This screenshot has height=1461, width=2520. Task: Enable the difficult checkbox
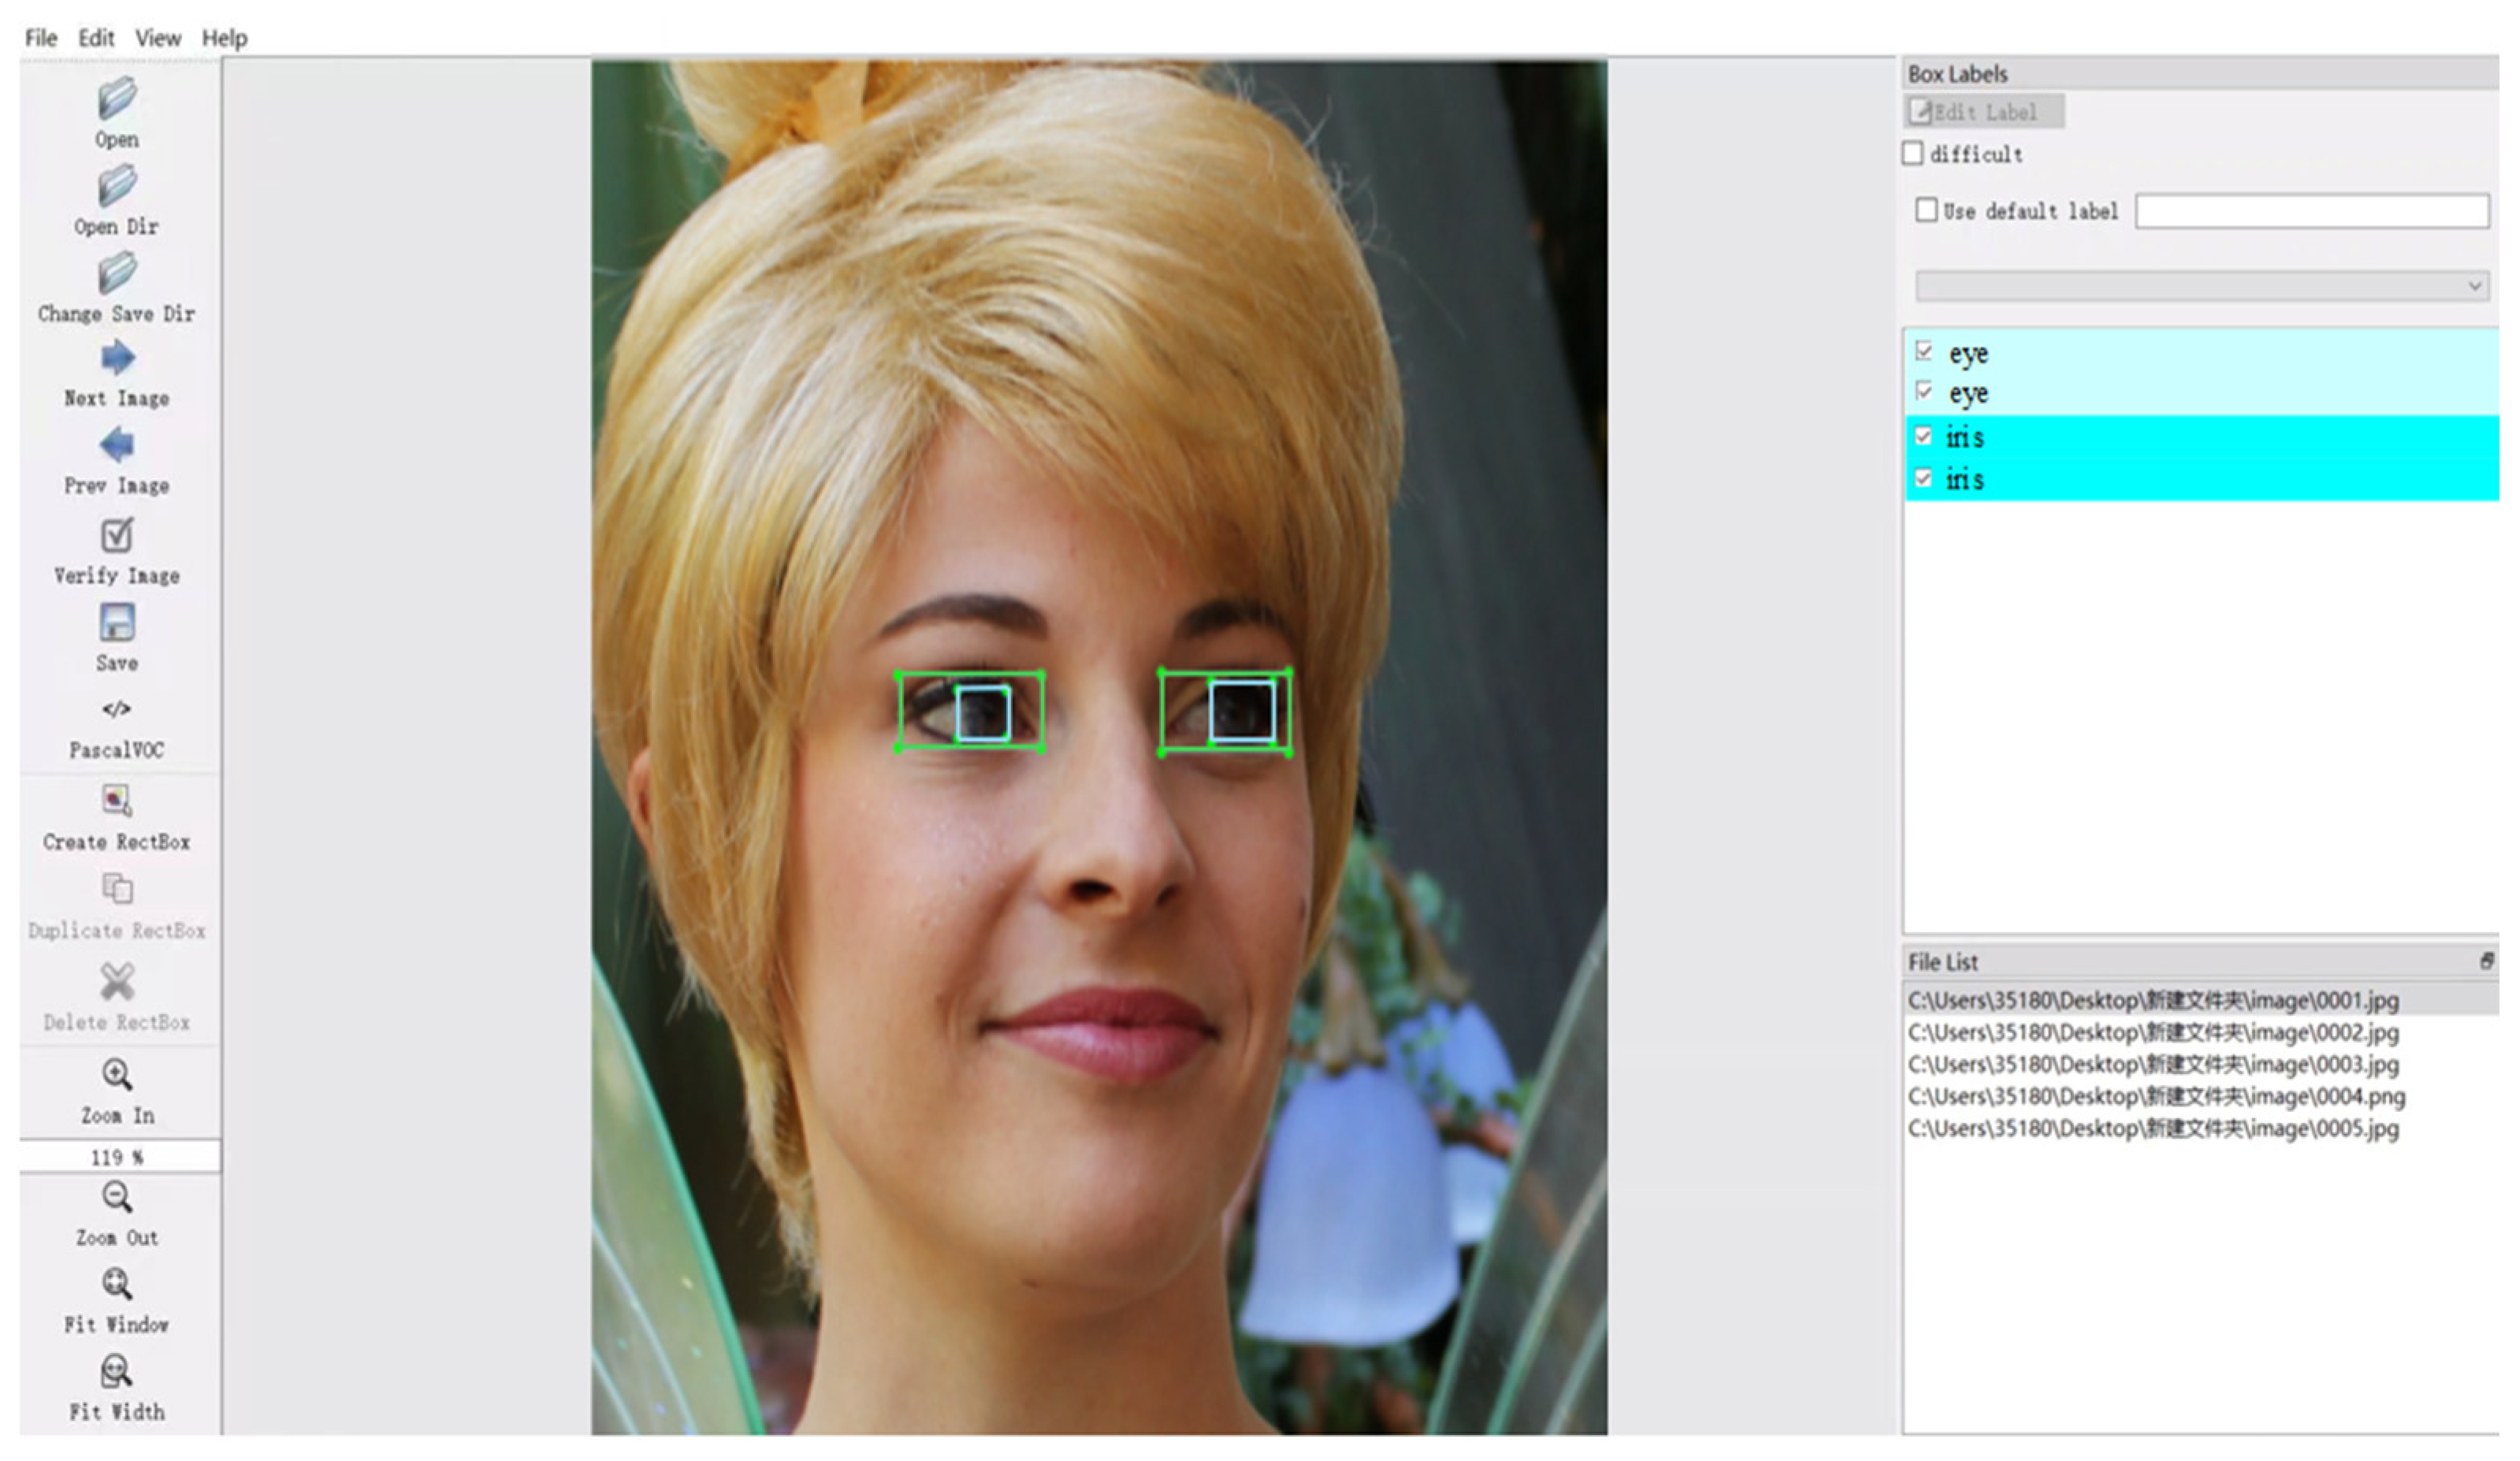pyautogui.click(x=1913, y=154)
